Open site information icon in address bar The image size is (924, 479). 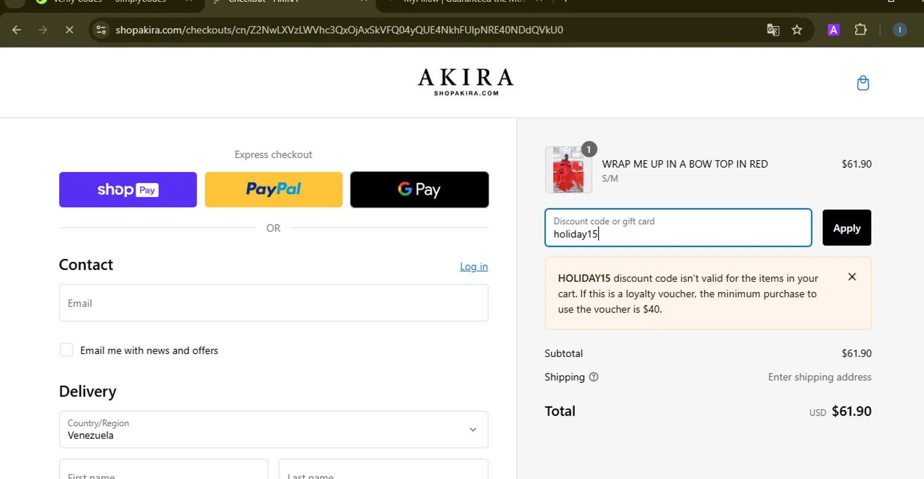coord(102,30)
